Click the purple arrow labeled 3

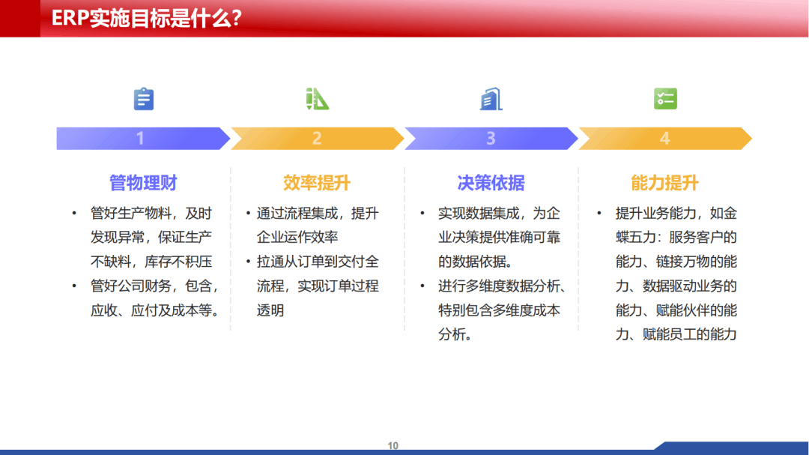491,139
